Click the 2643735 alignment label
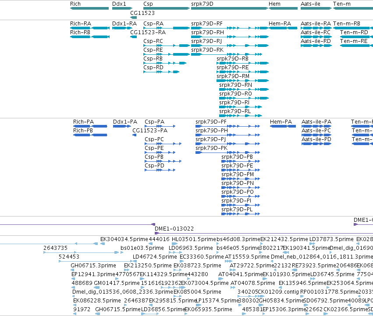373x316 pixels. click(x=55, y=248)
